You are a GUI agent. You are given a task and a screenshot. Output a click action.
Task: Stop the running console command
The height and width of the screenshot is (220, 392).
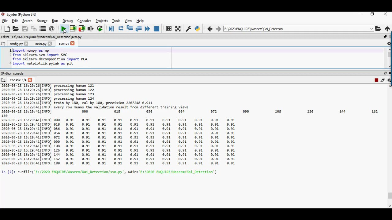click(376, 80)
